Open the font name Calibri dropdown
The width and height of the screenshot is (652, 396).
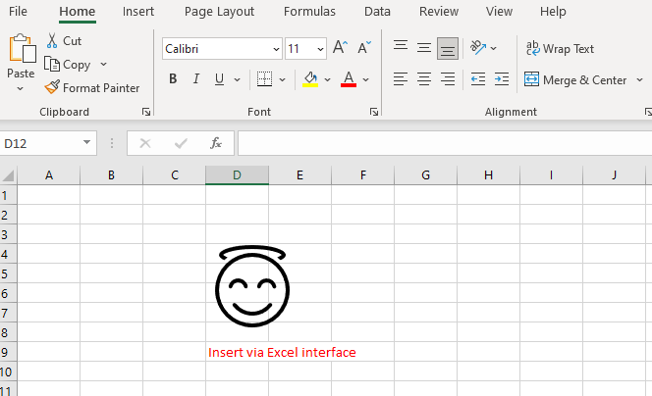(x=276, y=49)
